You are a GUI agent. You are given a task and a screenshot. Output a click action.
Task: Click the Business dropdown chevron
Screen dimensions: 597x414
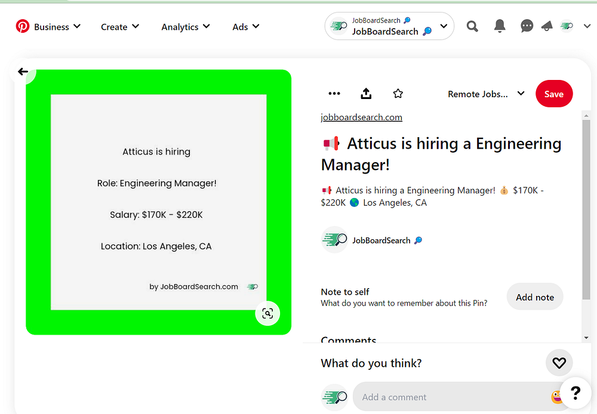tap(77, 26)
